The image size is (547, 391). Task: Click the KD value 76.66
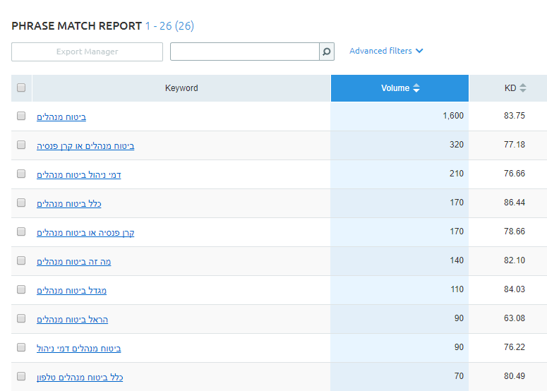coord(515,174)
